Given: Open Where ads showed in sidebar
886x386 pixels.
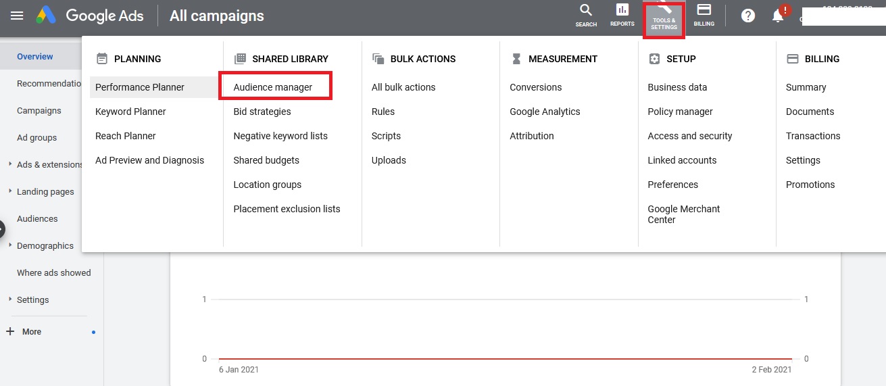Looking at the screenshot, I should click(x=54, y=272).
